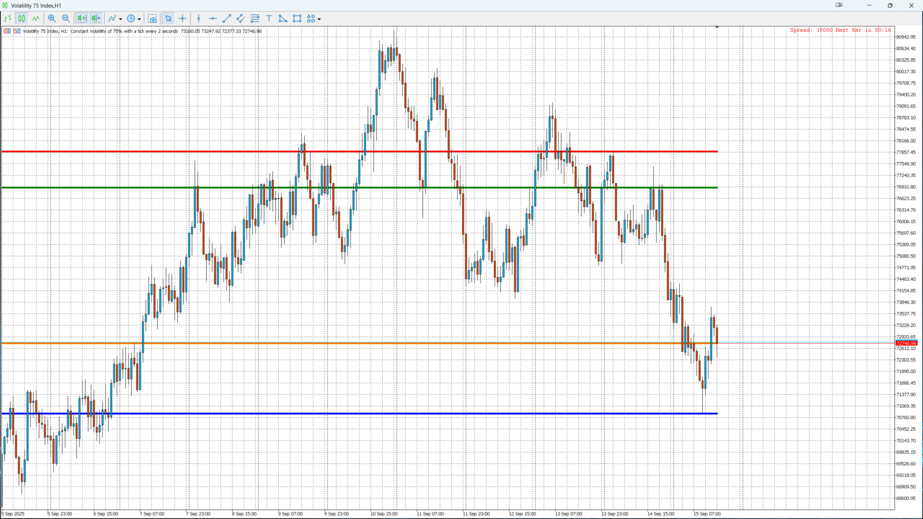The width and height of the screenshot is (923, 519).
Task: Zoom in on the chart
Action: (x=52, y=19)
